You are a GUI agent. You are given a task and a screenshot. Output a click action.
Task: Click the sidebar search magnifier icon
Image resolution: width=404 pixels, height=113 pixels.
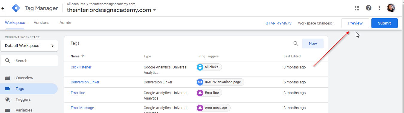click(8, 61)
